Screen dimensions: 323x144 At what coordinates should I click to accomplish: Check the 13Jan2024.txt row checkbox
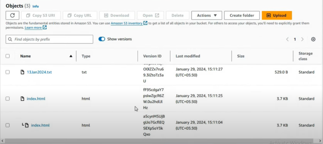(8, 72)
